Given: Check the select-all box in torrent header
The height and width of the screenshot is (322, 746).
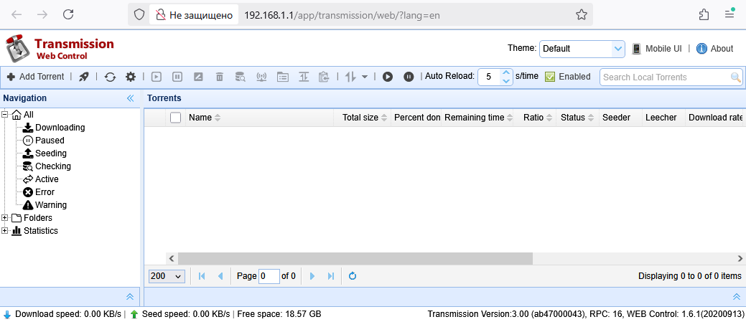Looking at the screenshot, I should click(175, 118).
